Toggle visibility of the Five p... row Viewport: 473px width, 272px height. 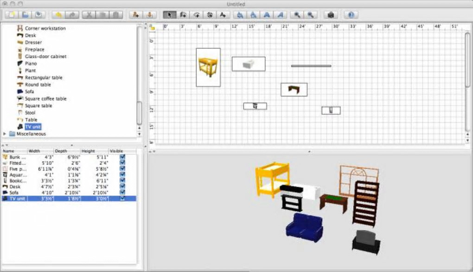[x=122, y=169]
